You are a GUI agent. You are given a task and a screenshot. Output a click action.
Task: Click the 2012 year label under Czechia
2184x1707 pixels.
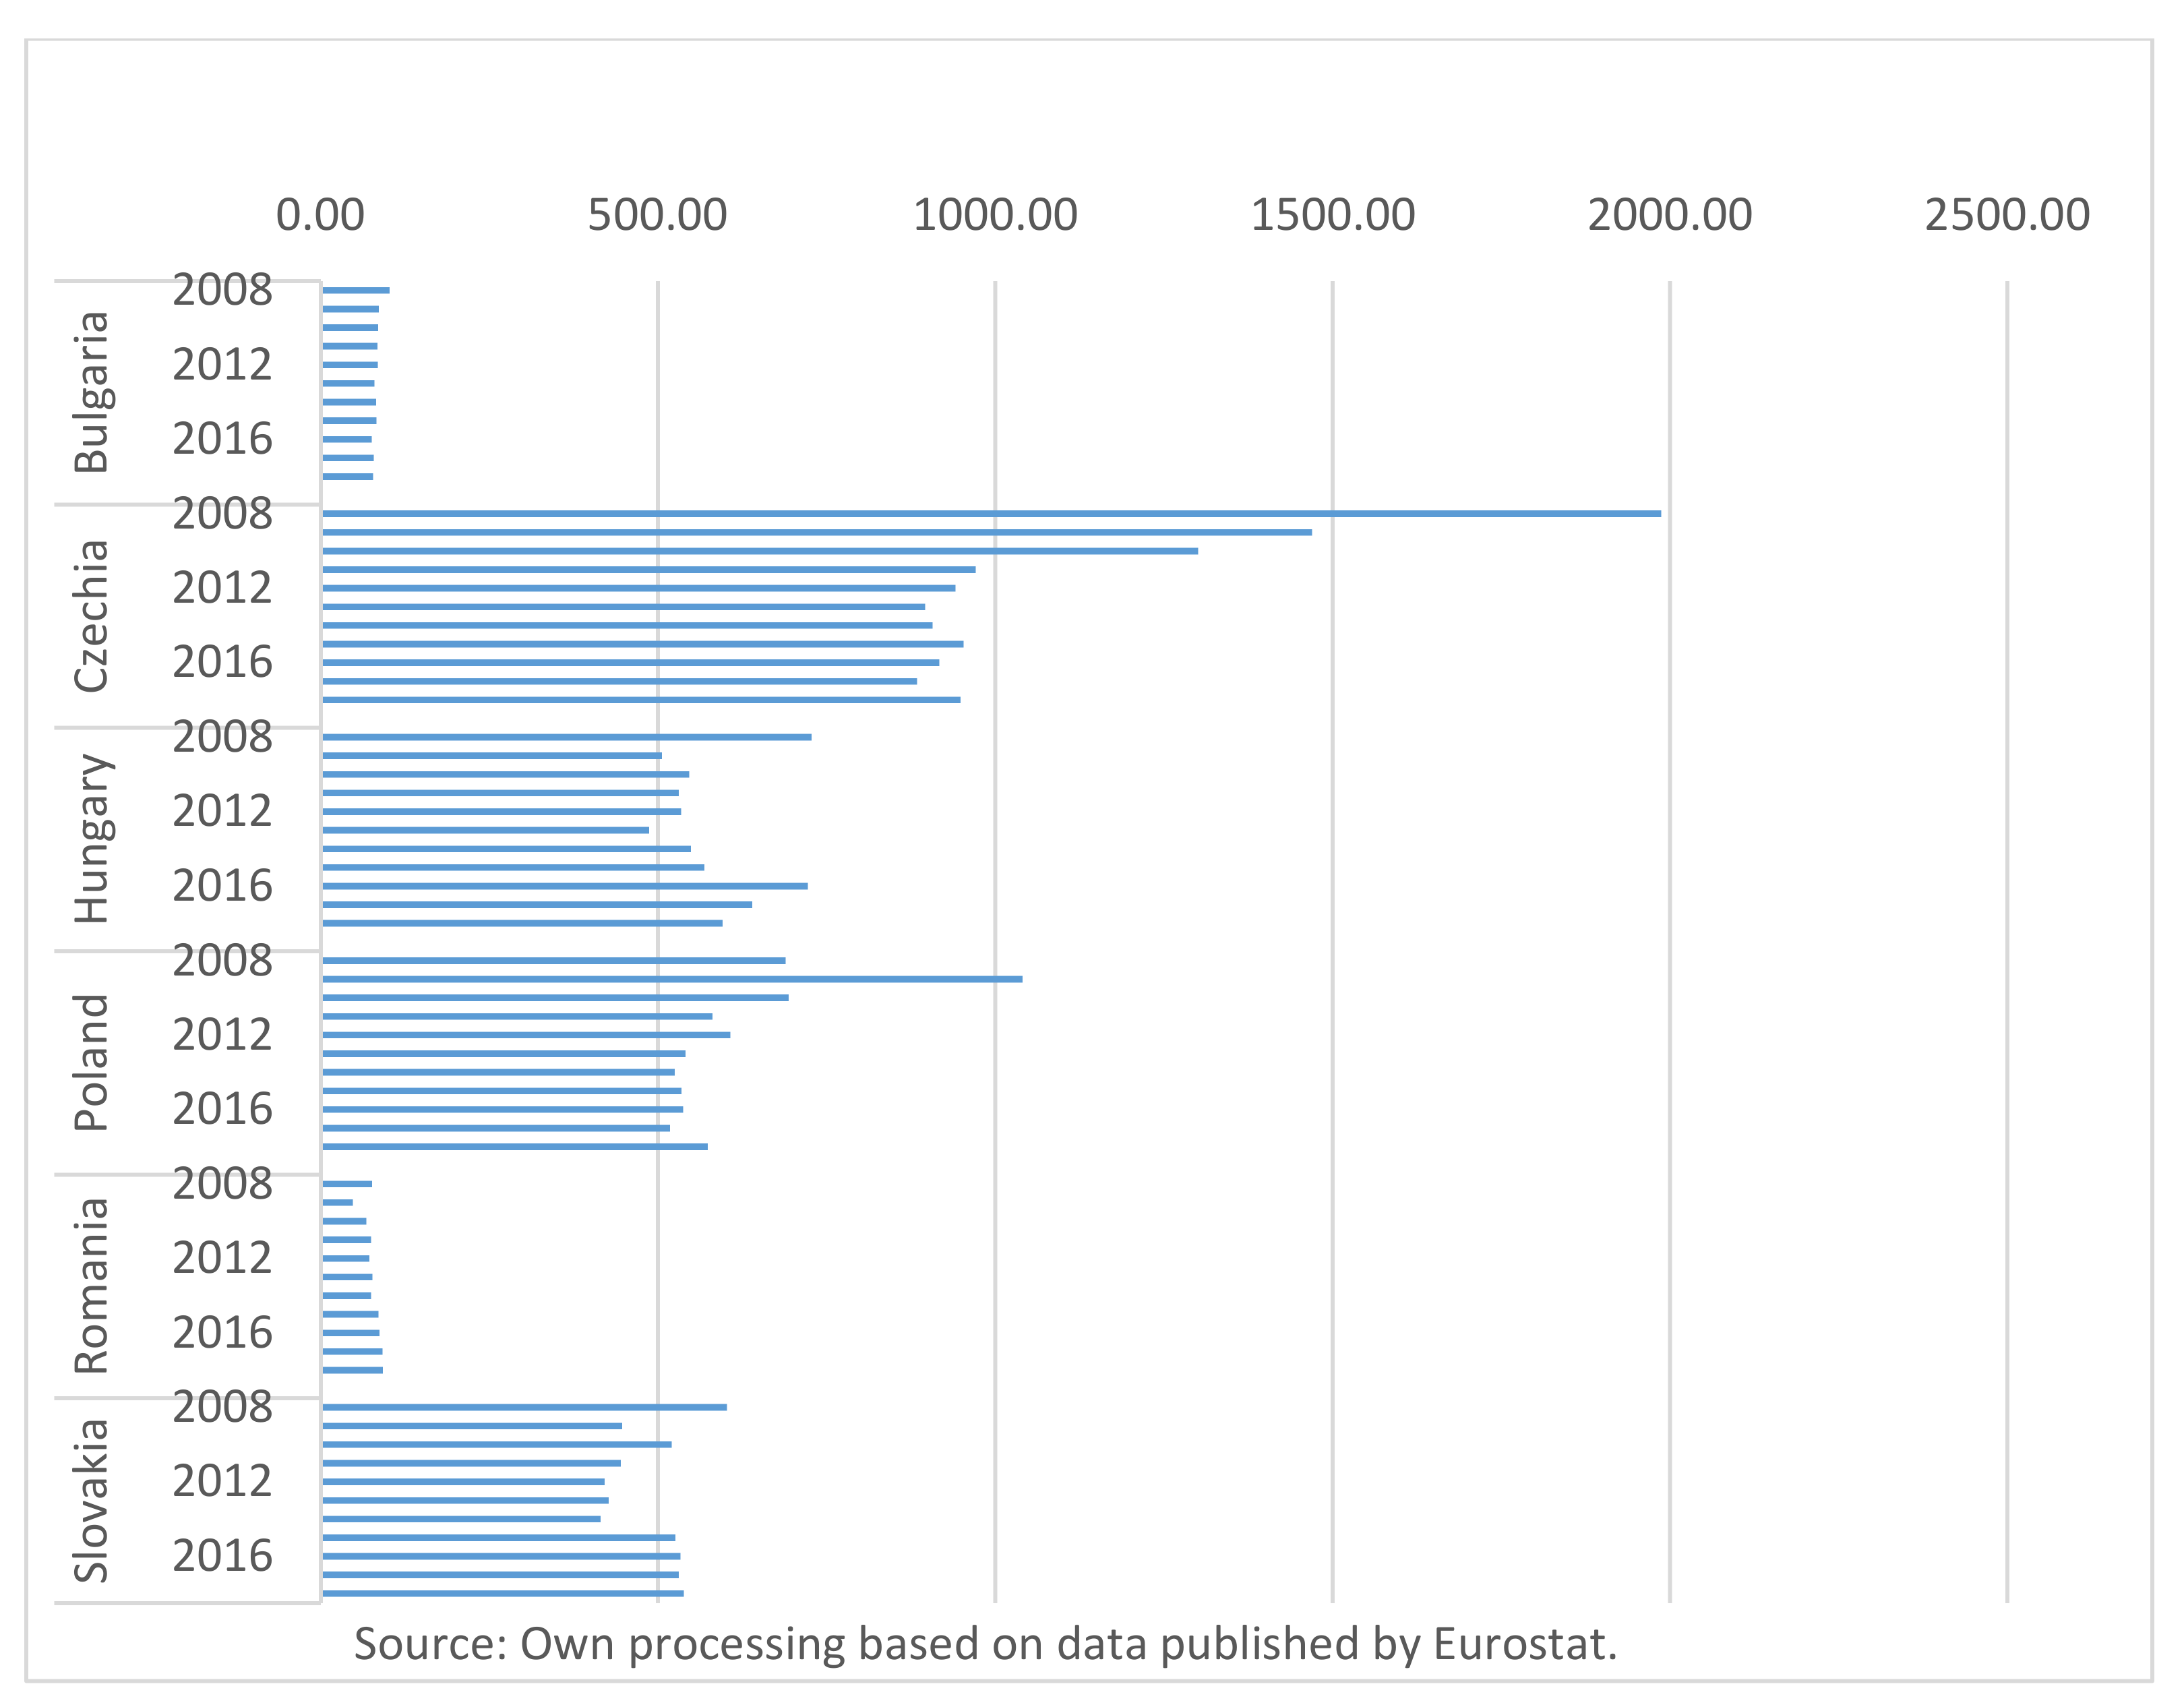pos(222,587)
